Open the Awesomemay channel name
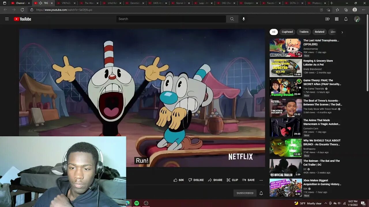 tap(311, 49)
